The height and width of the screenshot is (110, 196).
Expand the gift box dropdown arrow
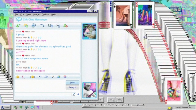(68, 77)
